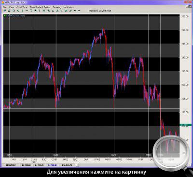Click the fit-chart expand arrows icon

[53, 11]
